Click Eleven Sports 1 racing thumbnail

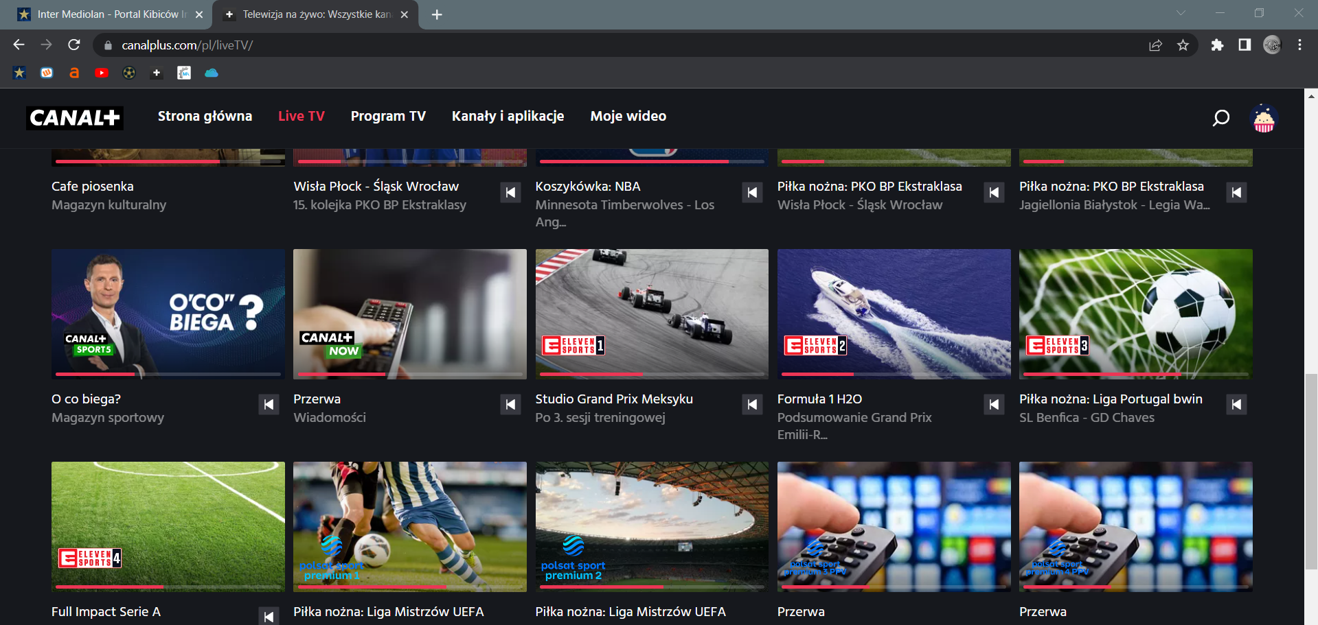tap(652, 314)
